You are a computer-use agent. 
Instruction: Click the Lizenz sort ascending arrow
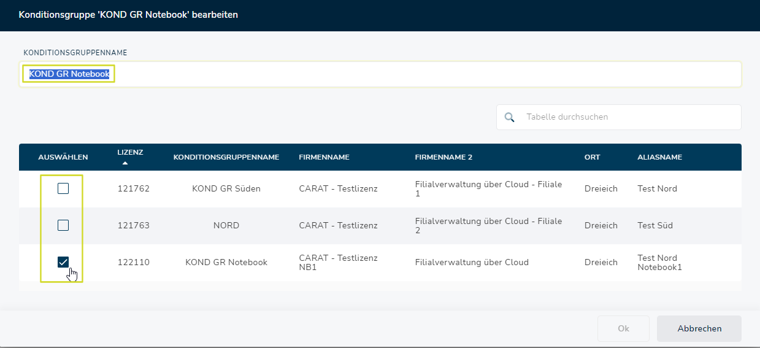(125, 163)
